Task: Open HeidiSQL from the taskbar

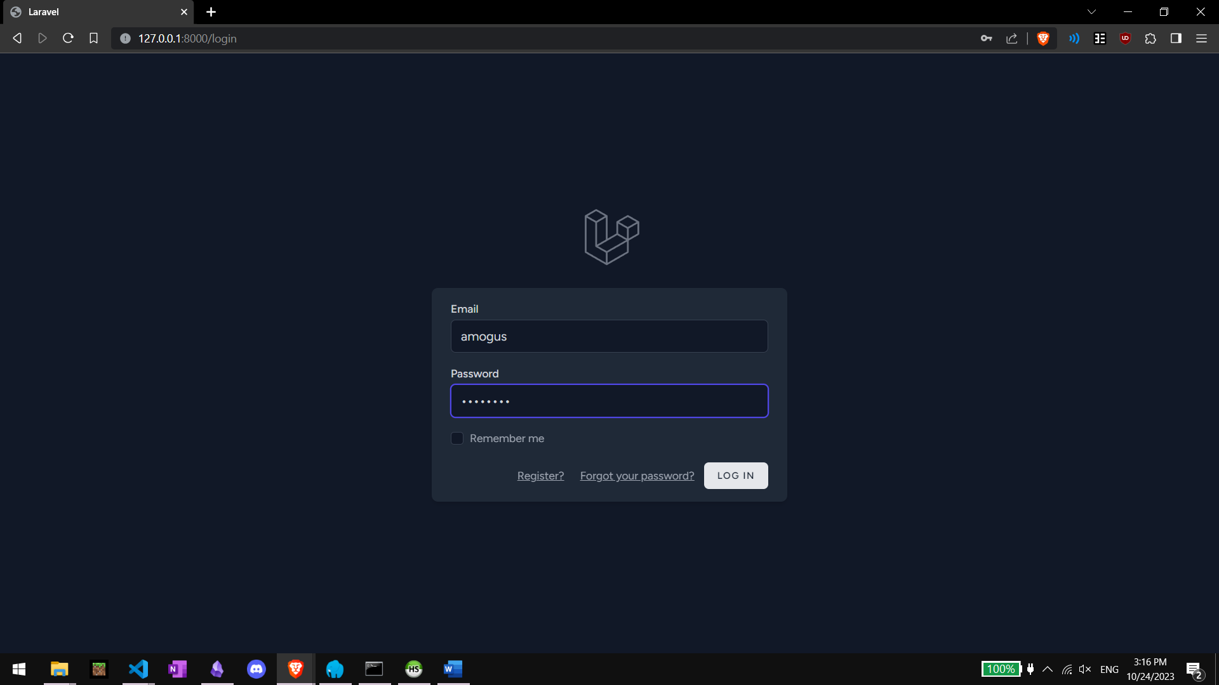Action: pyautogui.click(x=414, y=669)
